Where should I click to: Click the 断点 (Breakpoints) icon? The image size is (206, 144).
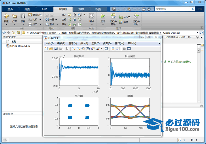92,16
